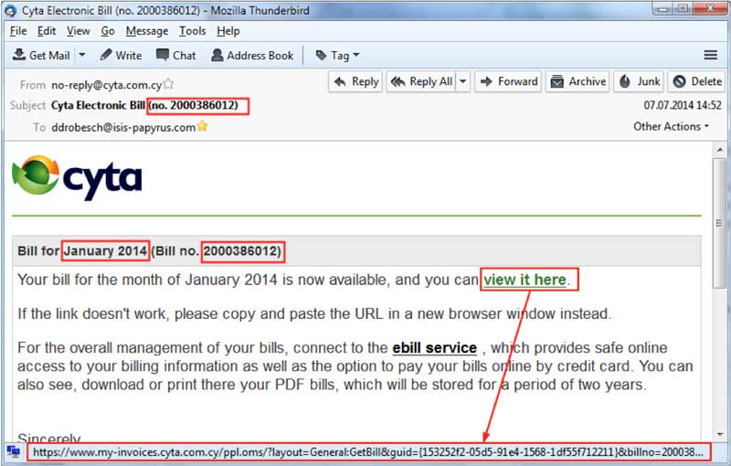Open the Address Book
The width and height of the screenshot is (731, 466).
coord(252,56)
